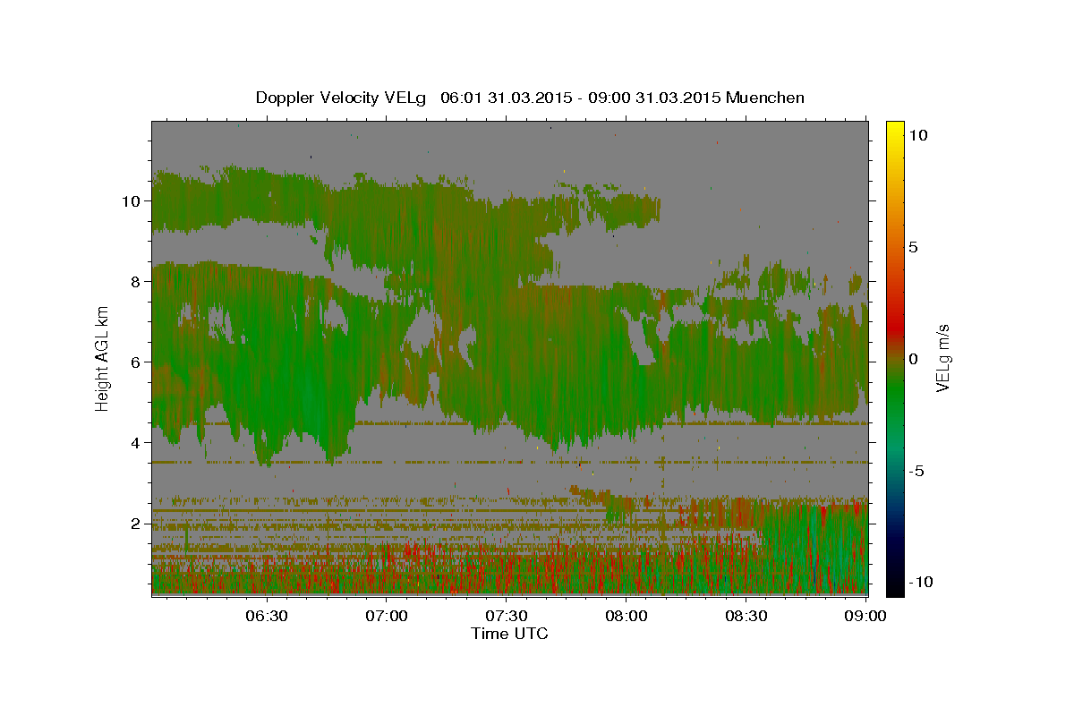The height and width of the screenshot is (716, 1074).
Task: Click the plot title 'Doppler Velocity VELg'
Action: [340, 98]
